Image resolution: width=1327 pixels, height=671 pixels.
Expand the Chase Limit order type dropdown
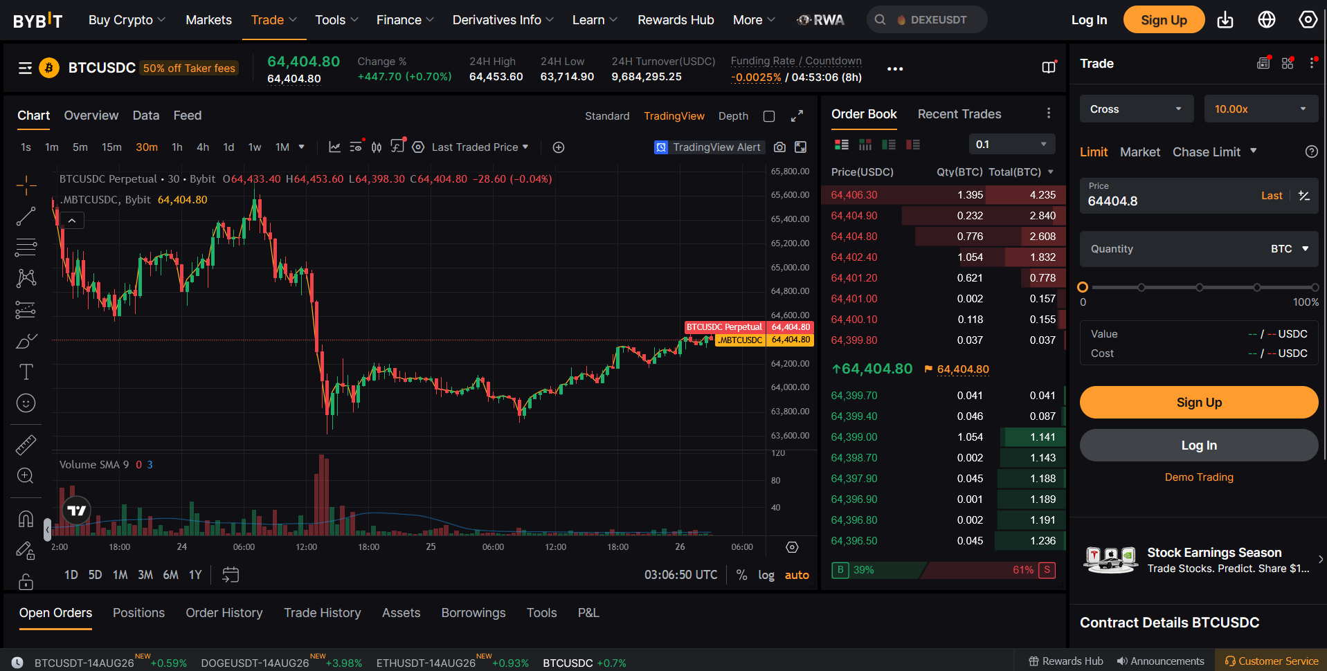[1253, 151]
